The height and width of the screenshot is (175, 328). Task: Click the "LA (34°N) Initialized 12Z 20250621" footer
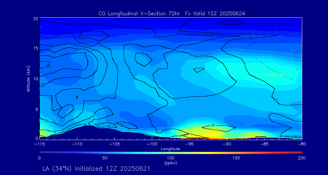pos(96,169)
